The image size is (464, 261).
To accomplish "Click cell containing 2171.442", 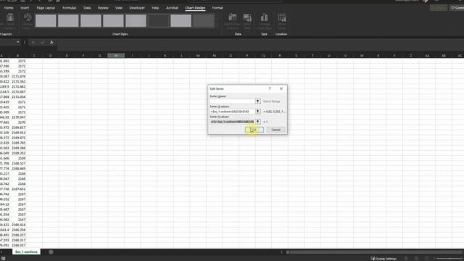I will [17, 87].
